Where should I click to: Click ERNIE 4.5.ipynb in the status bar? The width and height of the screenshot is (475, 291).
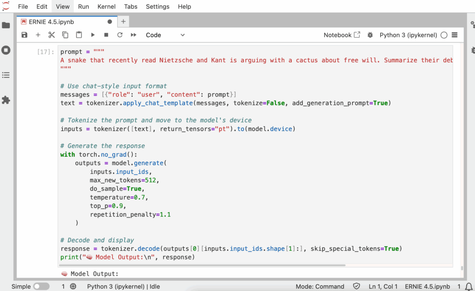427,286
